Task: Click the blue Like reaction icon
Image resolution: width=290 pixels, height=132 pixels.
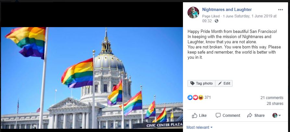Action: click(190, 97)
